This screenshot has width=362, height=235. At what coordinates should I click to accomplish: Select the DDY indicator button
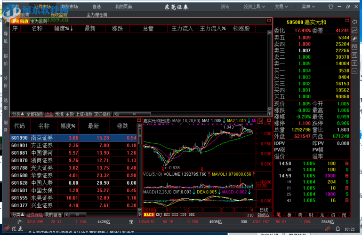point(183,215)
